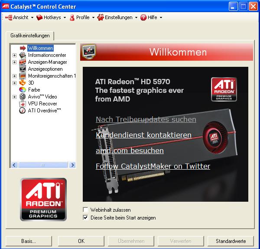Click the Anzeigen-Manager icon in tree
This screenshot has height=249, width=260.
point(23,62)
